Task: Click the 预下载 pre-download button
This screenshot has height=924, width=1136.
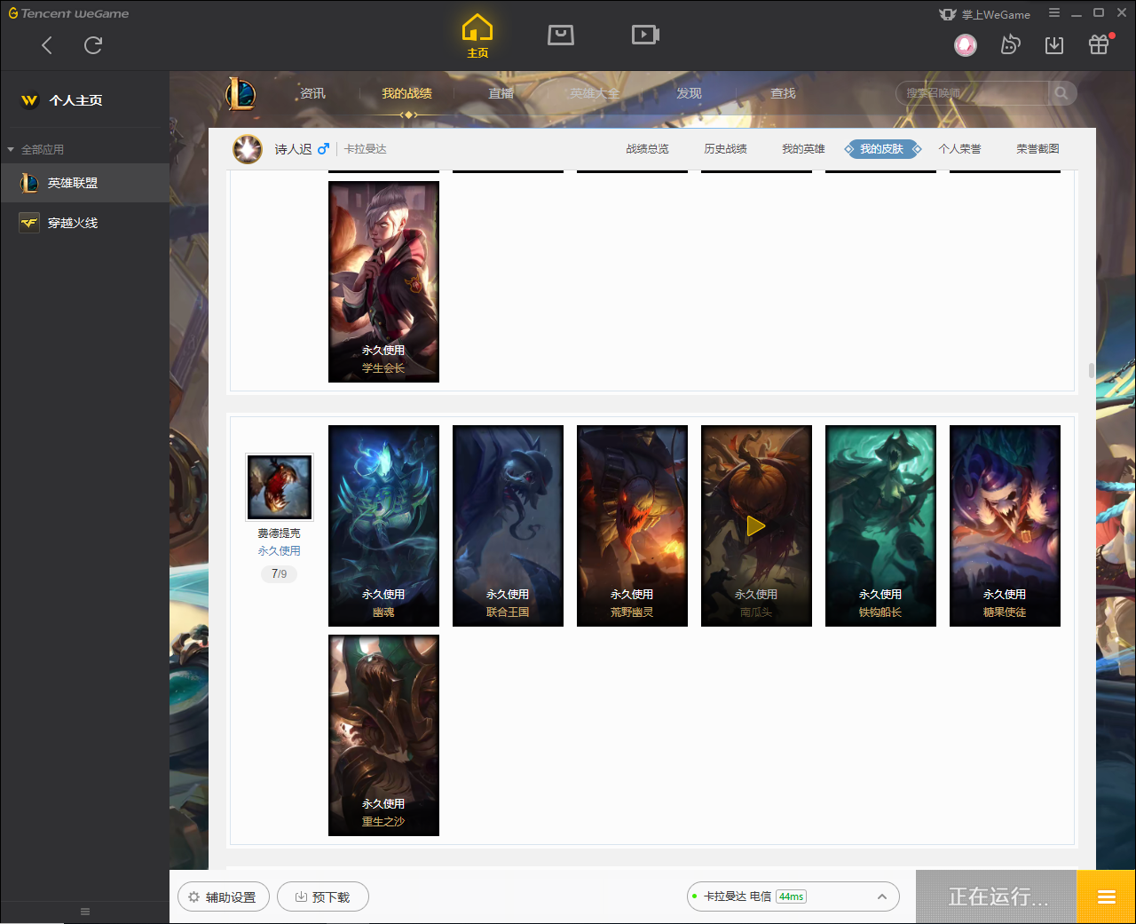Action: [323, 897]
